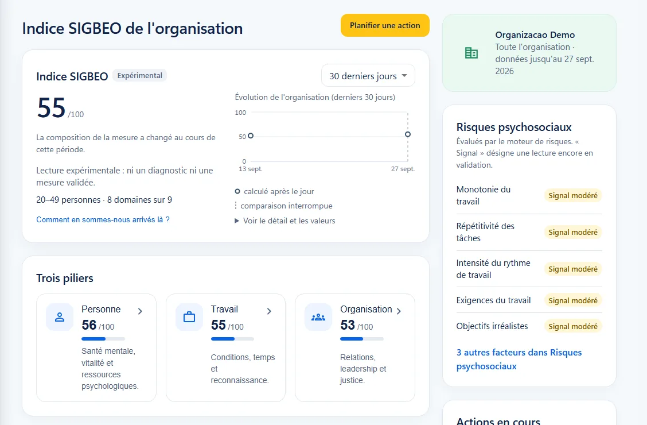Click the Travail progress bar
Image resolution: width=647 pixels, height=425 pixels.
[x=232, y=339]
